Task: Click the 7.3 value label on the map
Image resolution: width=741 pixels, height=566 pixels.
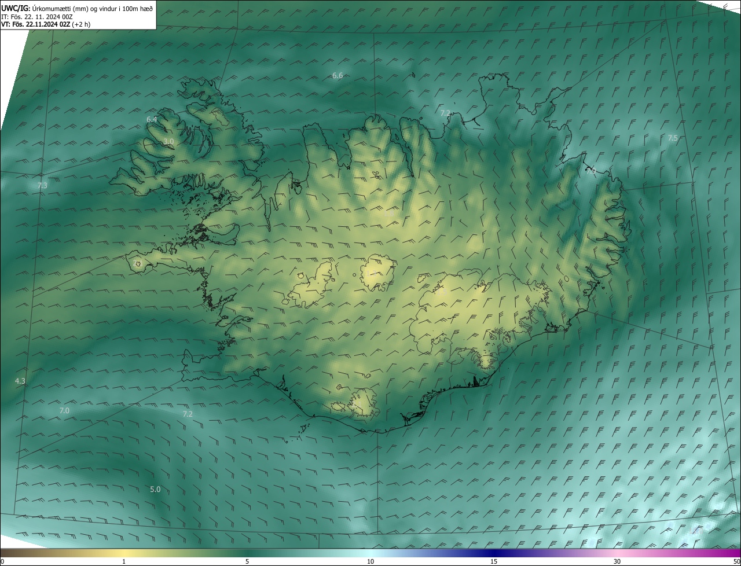Action: (x=42, y=185)
